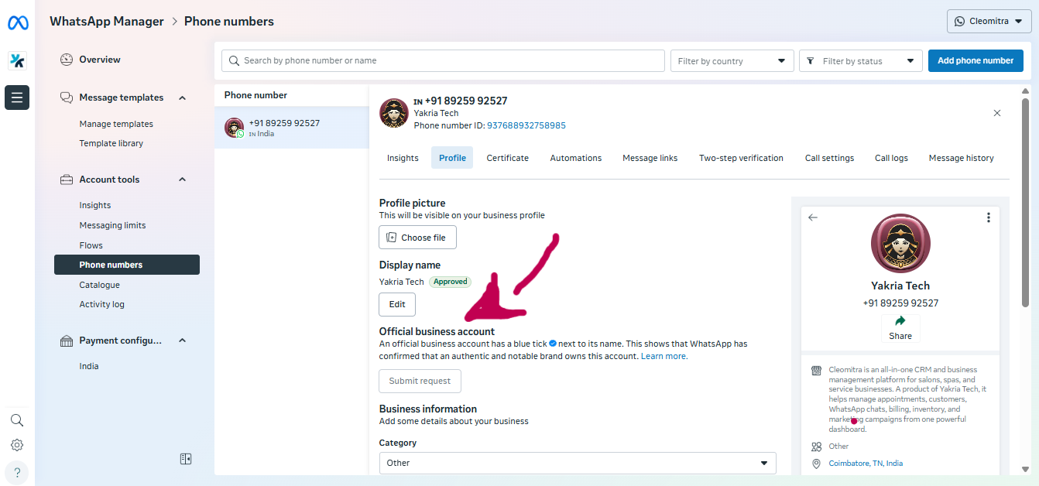
Task: Click the Edit display name button
Action: 397,304
